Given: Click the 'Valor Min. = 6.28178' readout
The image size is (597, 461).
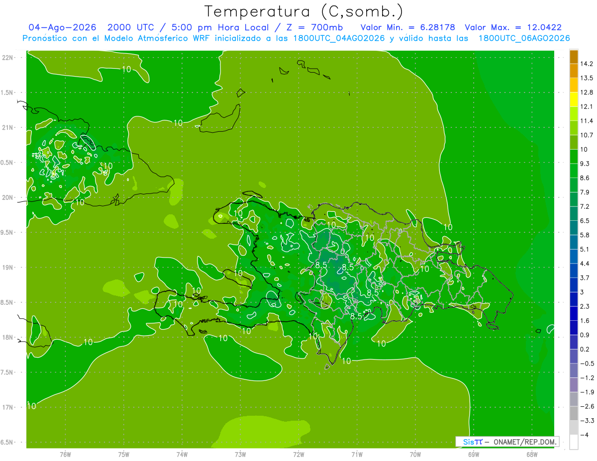Looking at the screenshot, I should 407,27.
